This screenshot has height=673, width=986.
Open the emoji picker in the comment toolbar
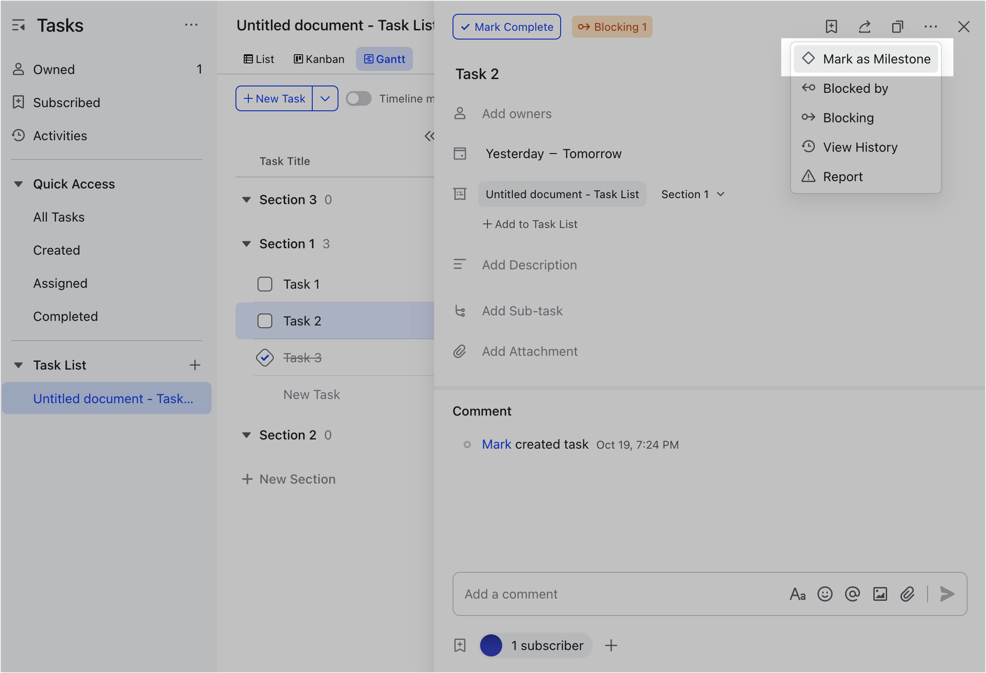(x=825, y=594)
